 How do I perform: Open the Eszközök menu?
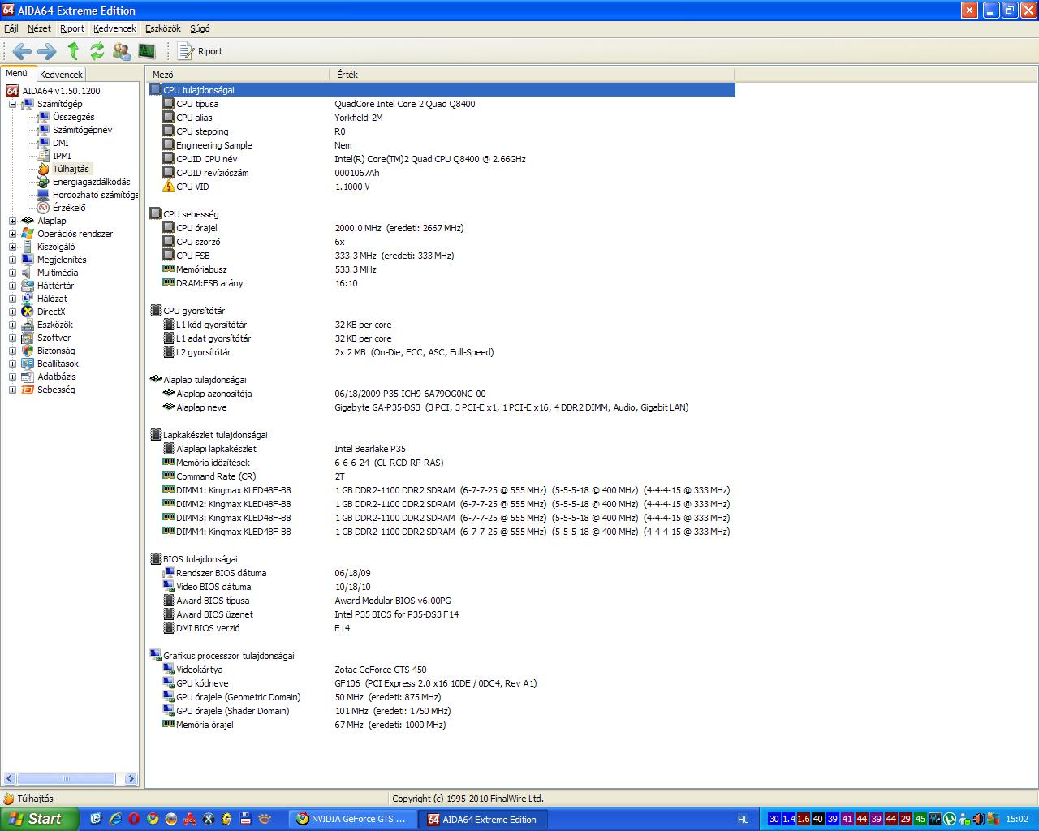[163, 28]
